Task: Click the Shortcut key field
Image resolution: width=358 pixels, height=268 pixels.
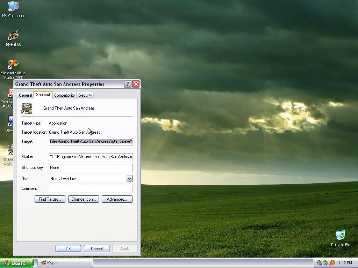Action: click(x=91, y=168)
